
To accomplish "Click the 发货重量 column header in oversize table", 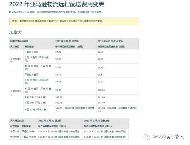I will coord(26,126).
